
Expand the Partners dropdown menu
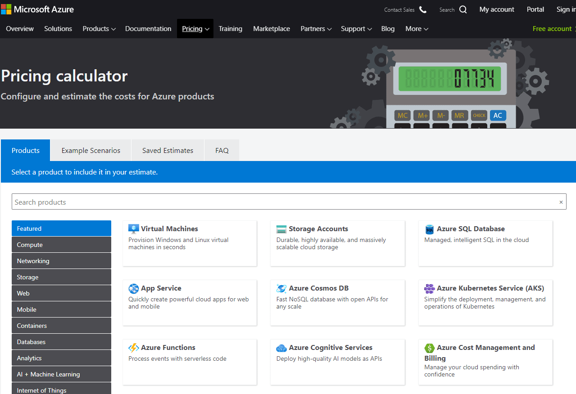coord(316,29)
